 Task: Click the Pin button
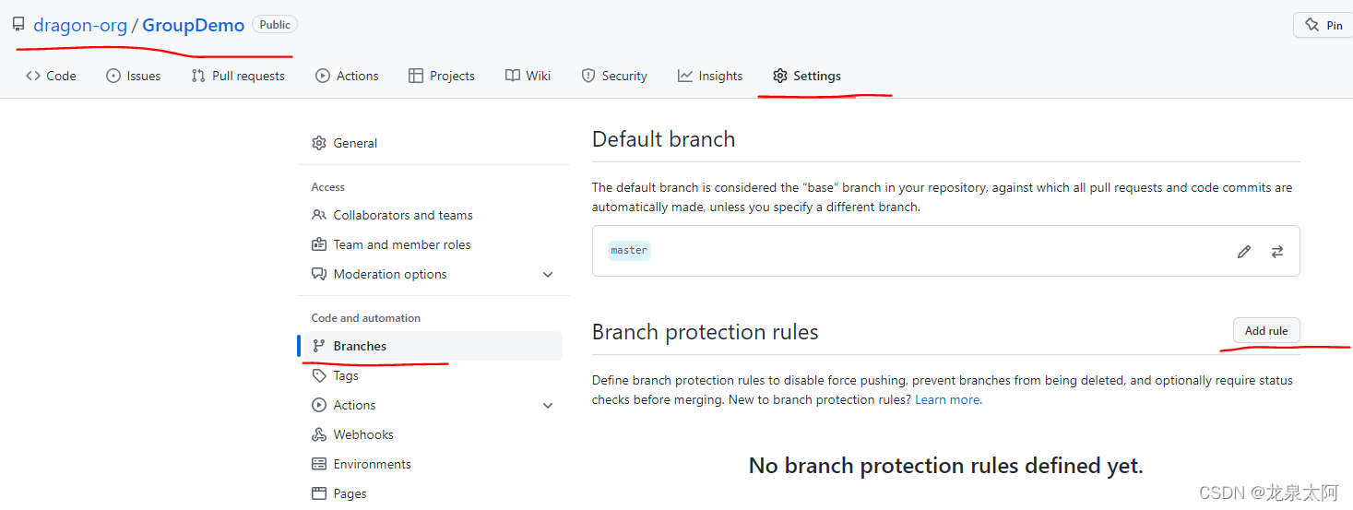coord(1324,25)
